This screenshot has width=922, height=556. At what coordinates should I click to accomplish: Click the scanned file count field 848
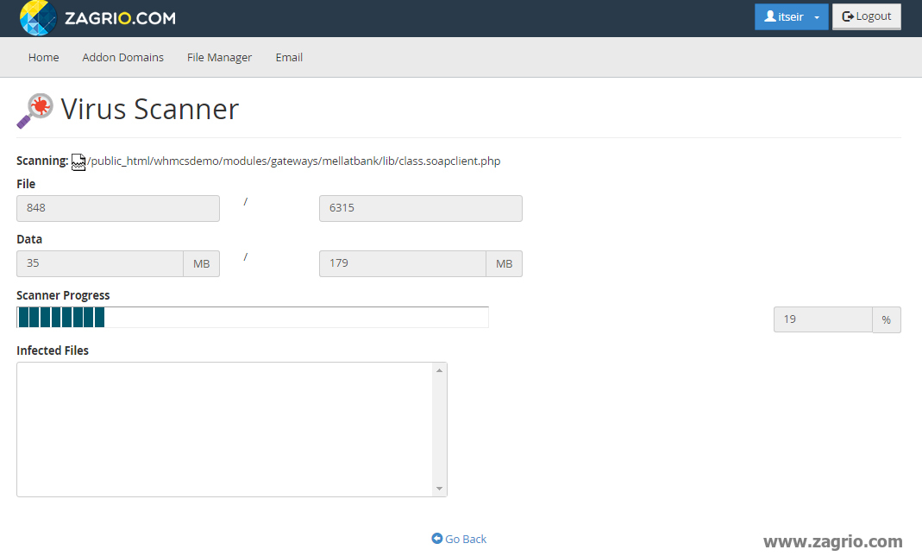[x=117, y=208]
